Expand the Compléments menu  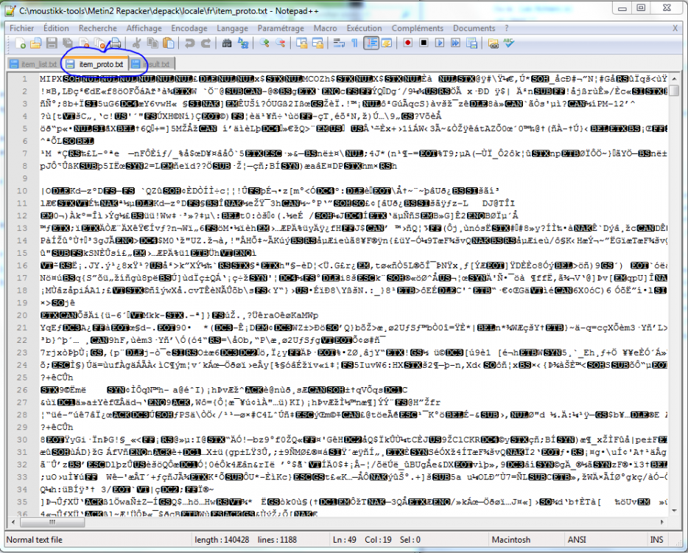coord(417,28)
